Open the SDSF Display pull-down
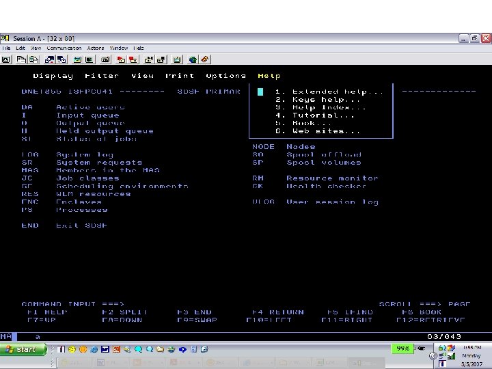 click(x=53, y=76)
